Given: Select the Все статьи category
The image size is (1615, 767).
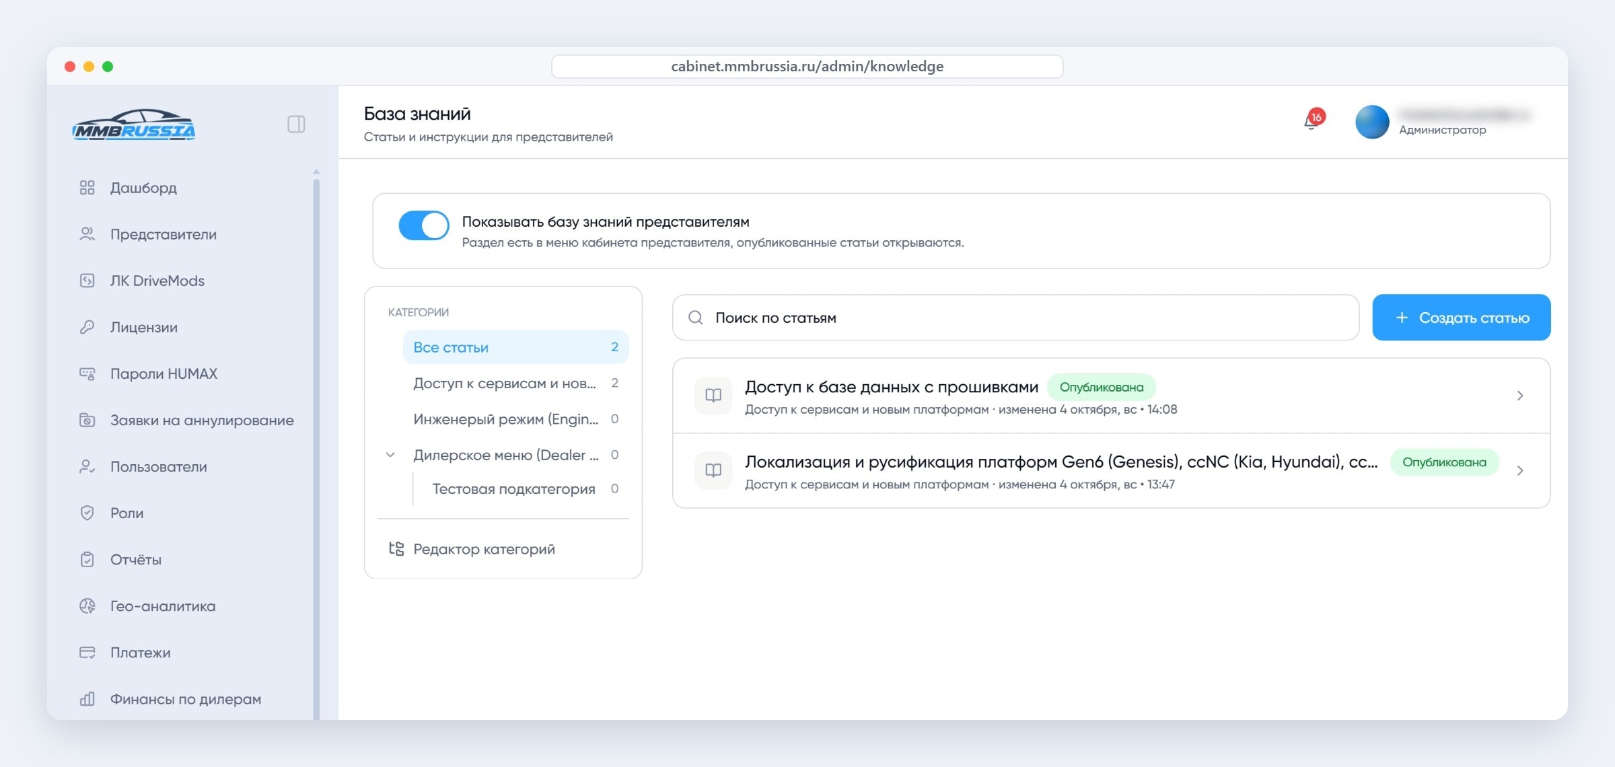Looking at the screenshot, I should pos(515,347).
